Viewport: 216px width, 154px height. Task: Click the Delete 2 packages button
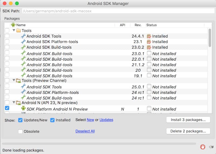(x=188, y=131)
